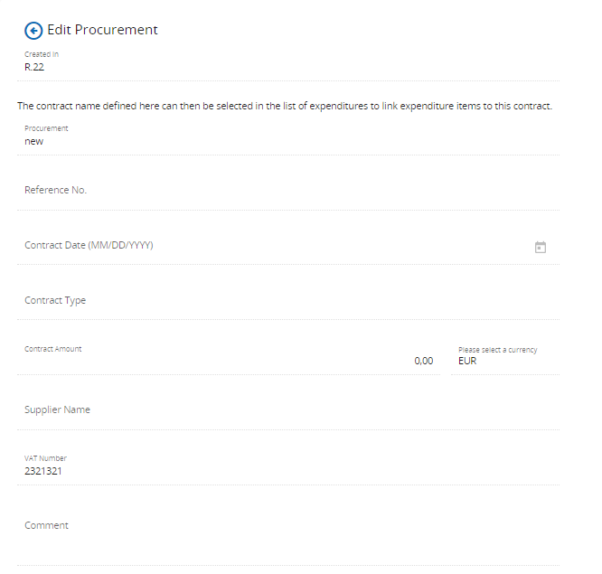The image size is (602, 574).
Task: Click the Contract Amount value 0,00
Action: [423, 361]
